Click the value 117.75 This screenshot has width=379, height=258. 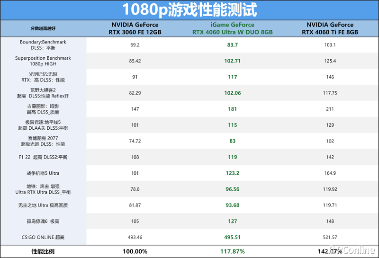(330, 93)
